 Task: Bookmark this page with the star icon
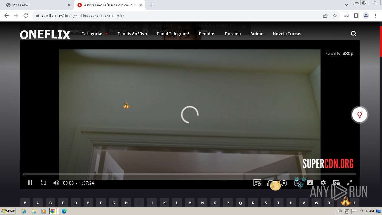pyautogui.click(x=335, y=16)
